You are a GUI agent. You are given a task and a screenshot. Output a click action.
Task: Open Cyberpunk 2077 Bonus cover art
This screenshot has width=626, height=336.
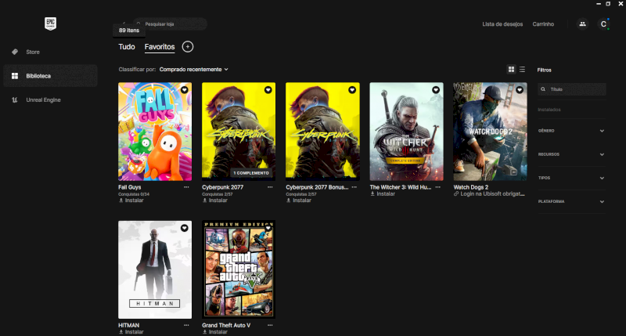pos(322,132)
